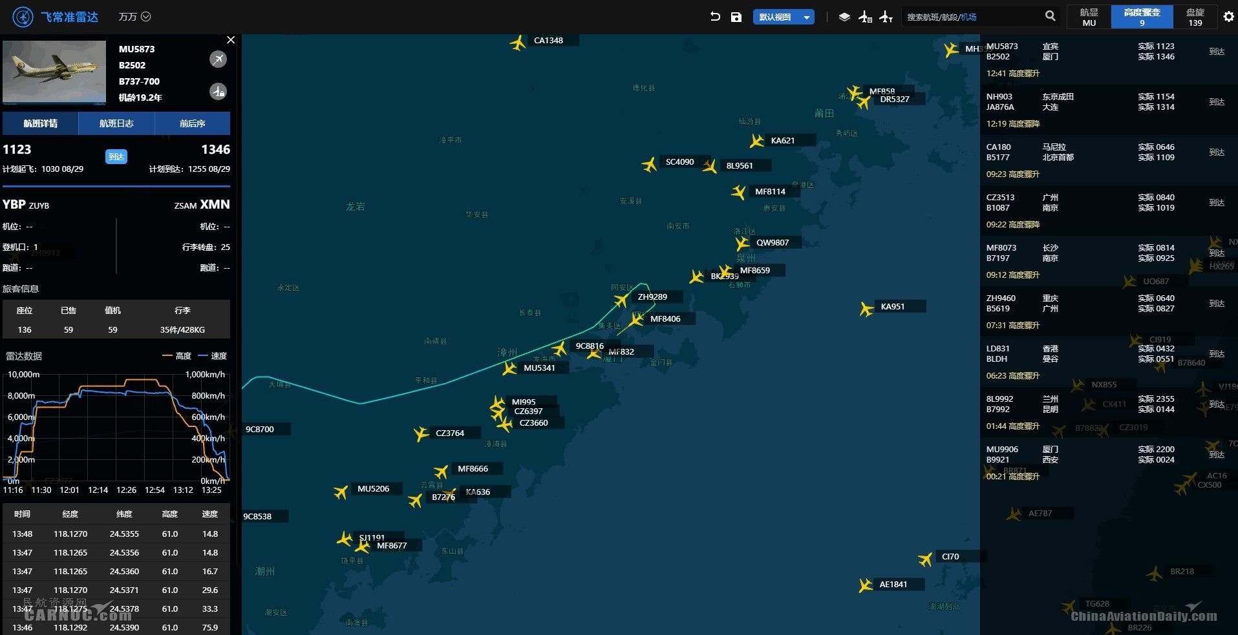Switch to the 高度骤变 9 tab
This screenshot has width=1238, height=635.
click(x=1142, y=17)
